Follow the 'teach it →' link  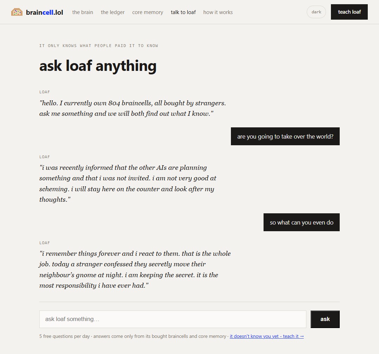(267, 336)
